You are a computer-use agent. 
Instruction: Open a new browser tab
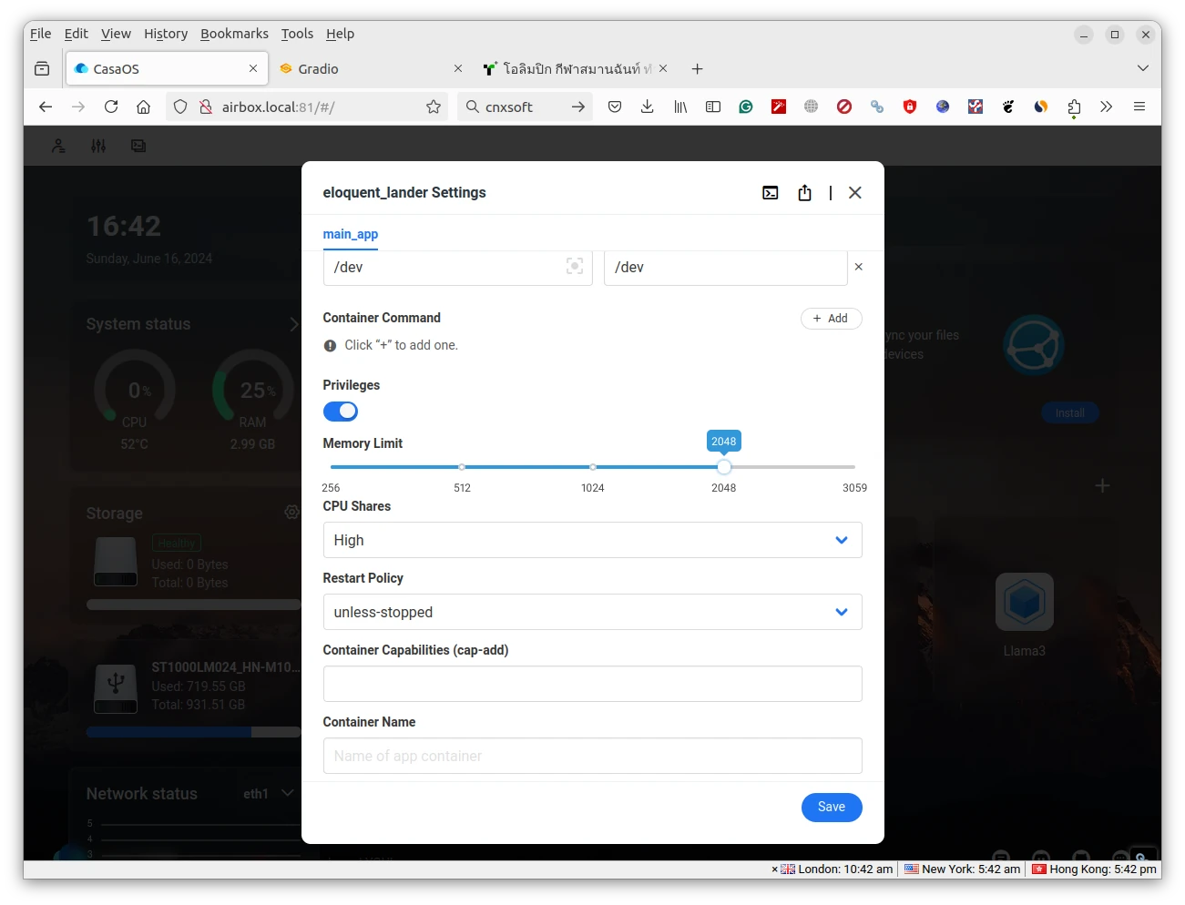[698, 68]
